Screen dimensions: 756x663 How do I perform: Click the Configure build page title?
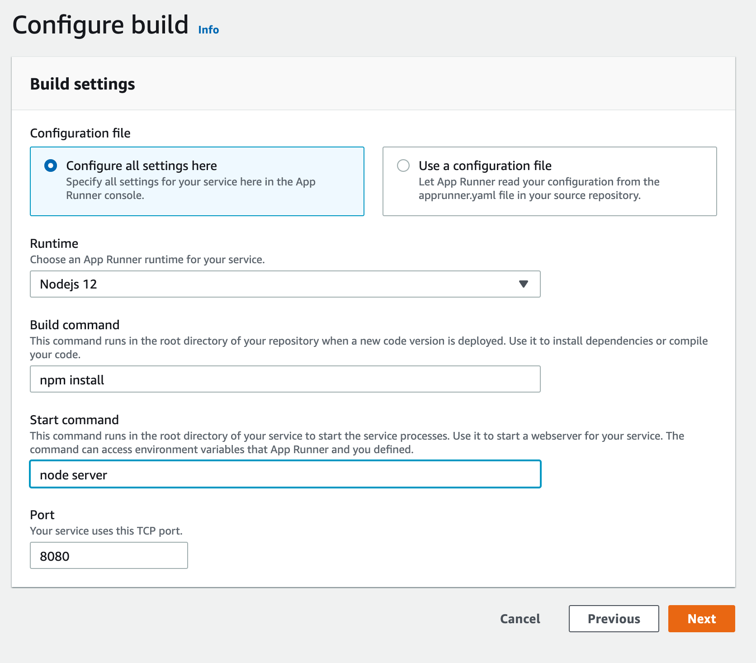[x=100, y=25]
